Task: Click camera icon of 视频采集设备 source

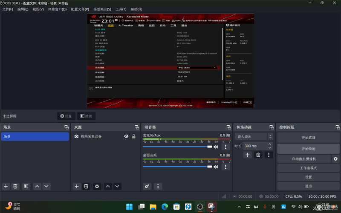Action: point(76,136)
